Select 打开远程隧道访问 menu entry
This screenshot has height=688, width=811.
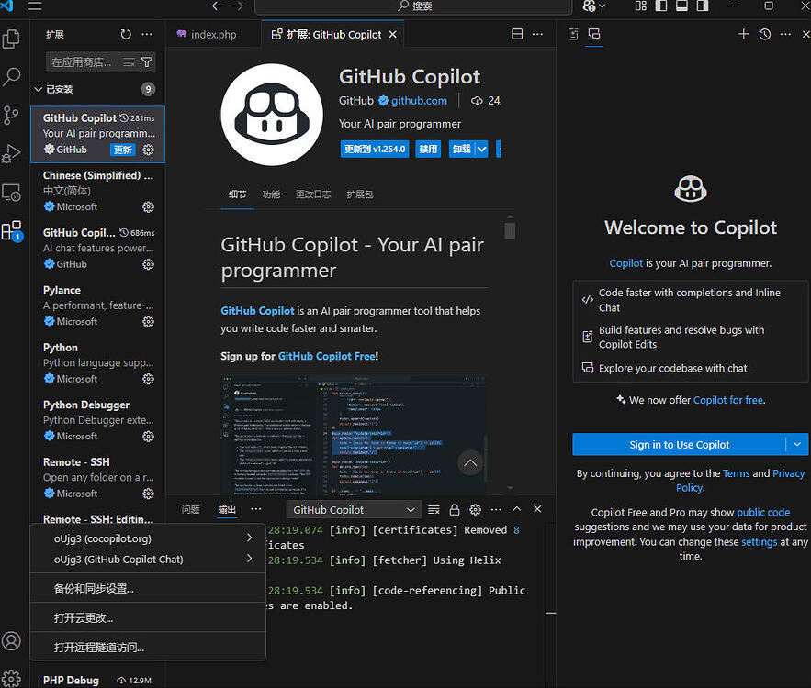[x=148, y=648]
